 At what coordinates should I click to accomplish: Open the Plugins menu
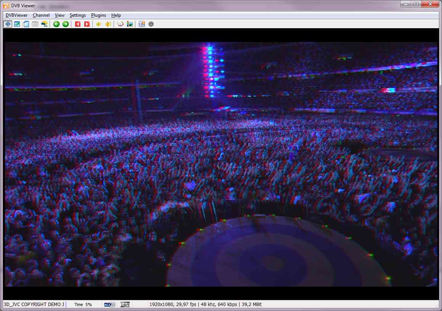(x=98, y=15)
